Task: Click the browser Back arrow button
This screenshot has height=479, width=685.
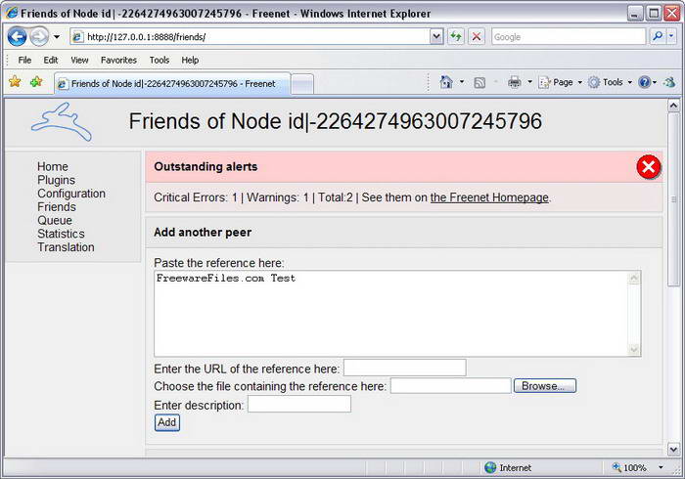Action: coord(17,36)
